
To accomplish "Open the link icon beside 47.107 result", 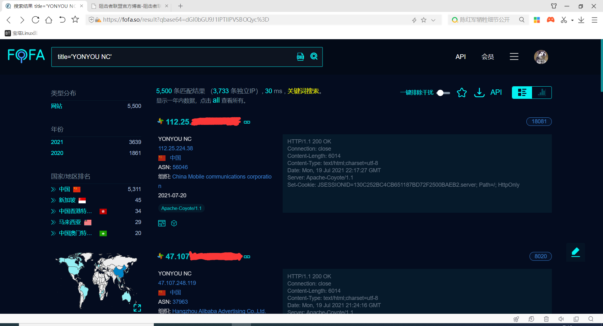I will 247,257.
